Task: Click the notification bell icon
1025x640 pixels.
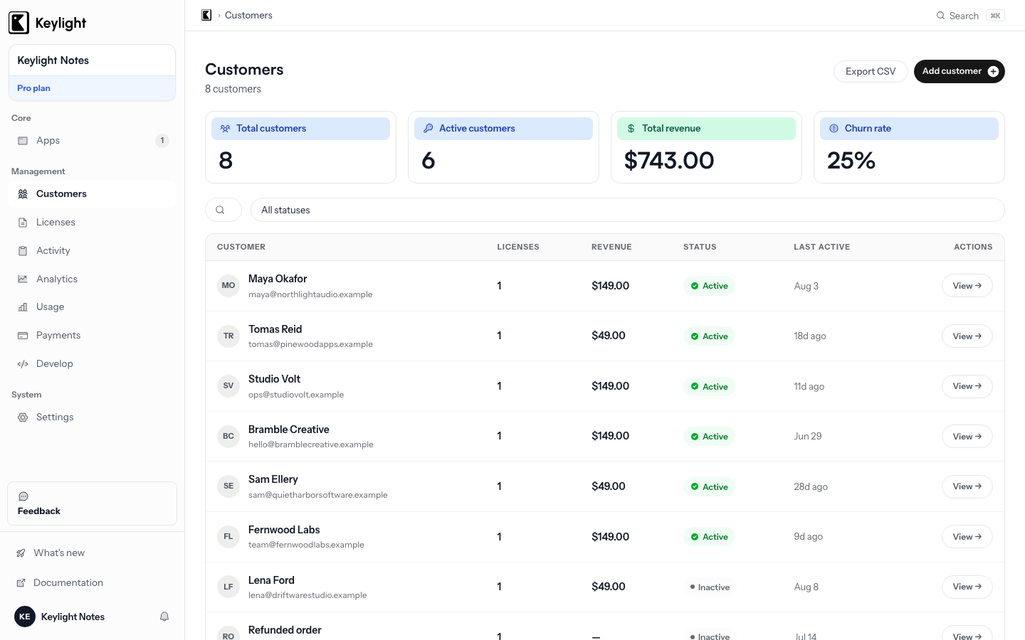Action: point(164,617)
